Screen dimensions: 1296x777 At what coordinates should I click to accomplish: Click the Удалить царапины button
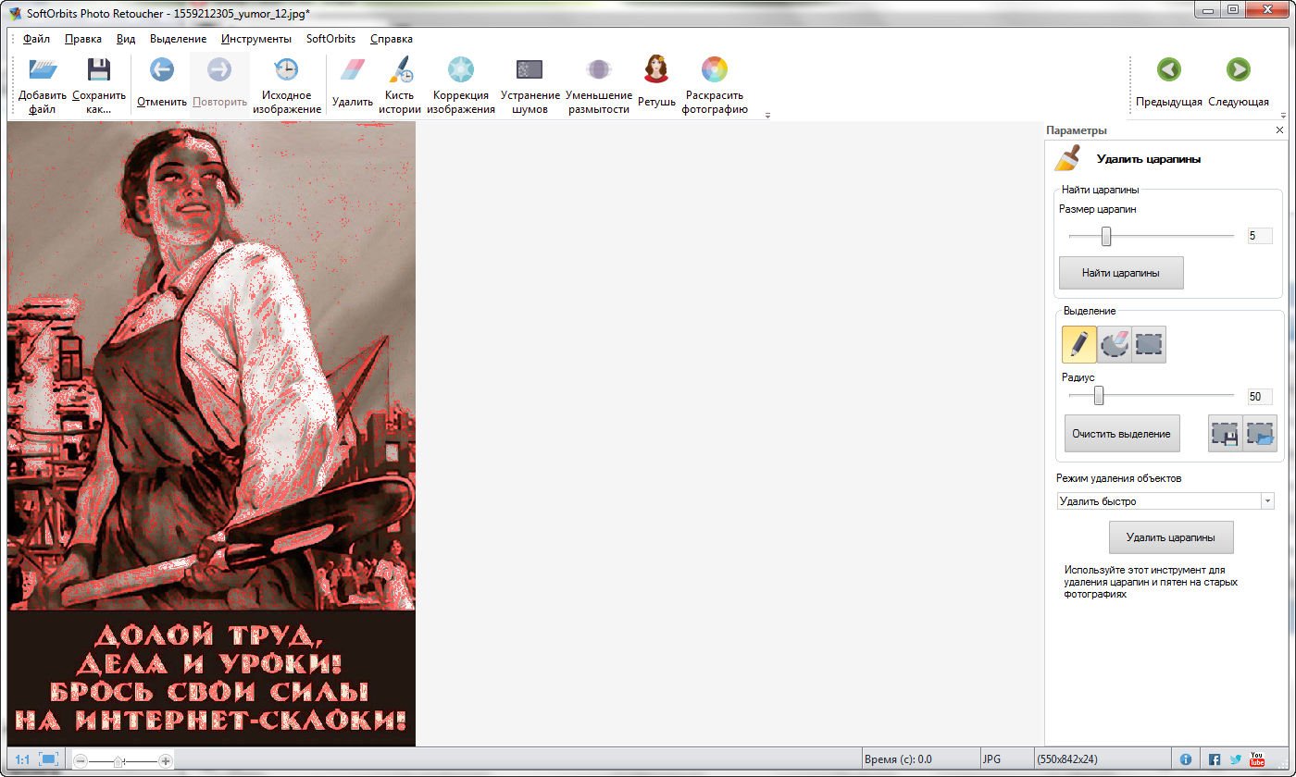point(1171,537)
